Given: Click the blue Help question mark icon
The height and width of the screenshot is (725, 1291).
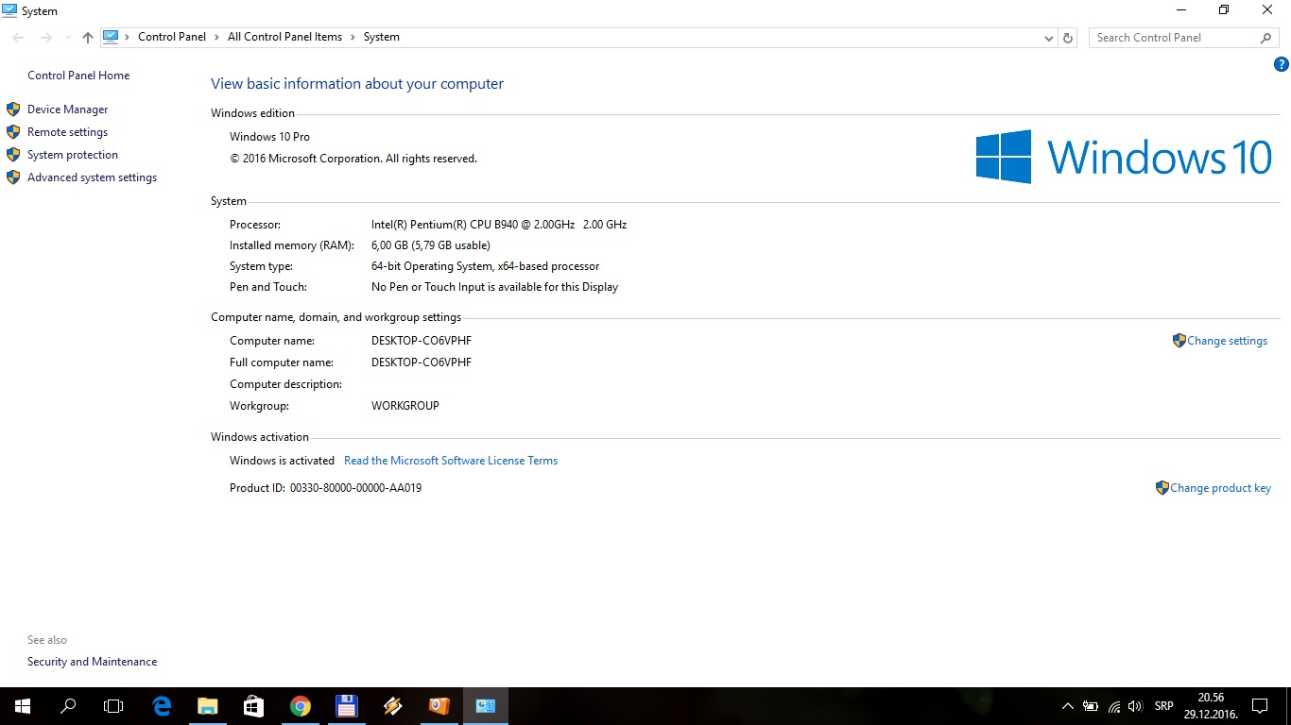Looking at the screenshot, I should click(x=1282, y=64).
